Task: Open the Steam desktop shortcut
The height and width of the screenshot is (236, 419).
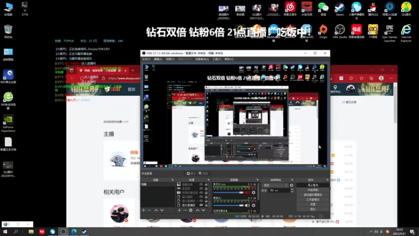Action: coord(339,9)
